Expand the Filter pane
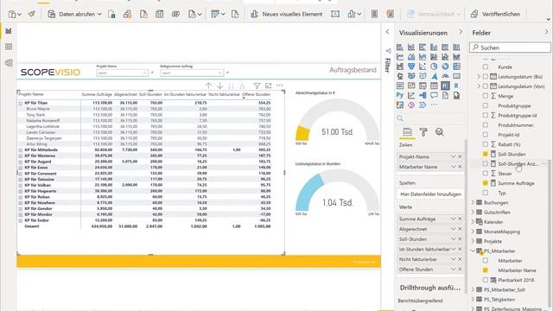Viewport: 553px width, 311px height. tap(388, 32)
